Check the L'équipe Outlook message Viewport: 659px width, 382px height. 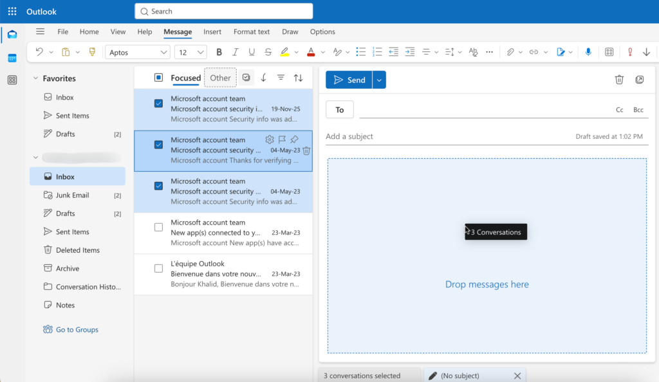(x=158, y=268)
